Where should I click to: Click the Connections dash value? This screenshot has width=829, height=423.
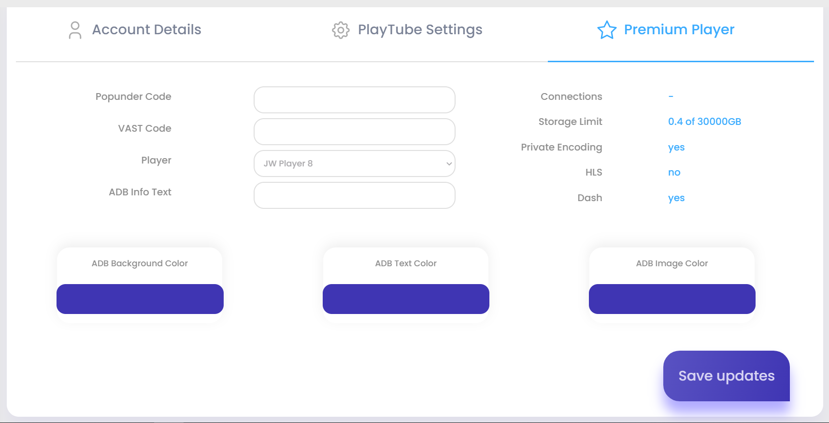click(671, 96)
